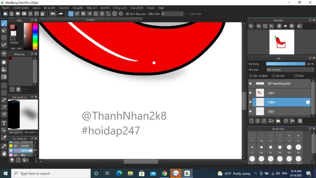
Task: Open the Bộ lọc(R) menu
Action: coord(49,8)
